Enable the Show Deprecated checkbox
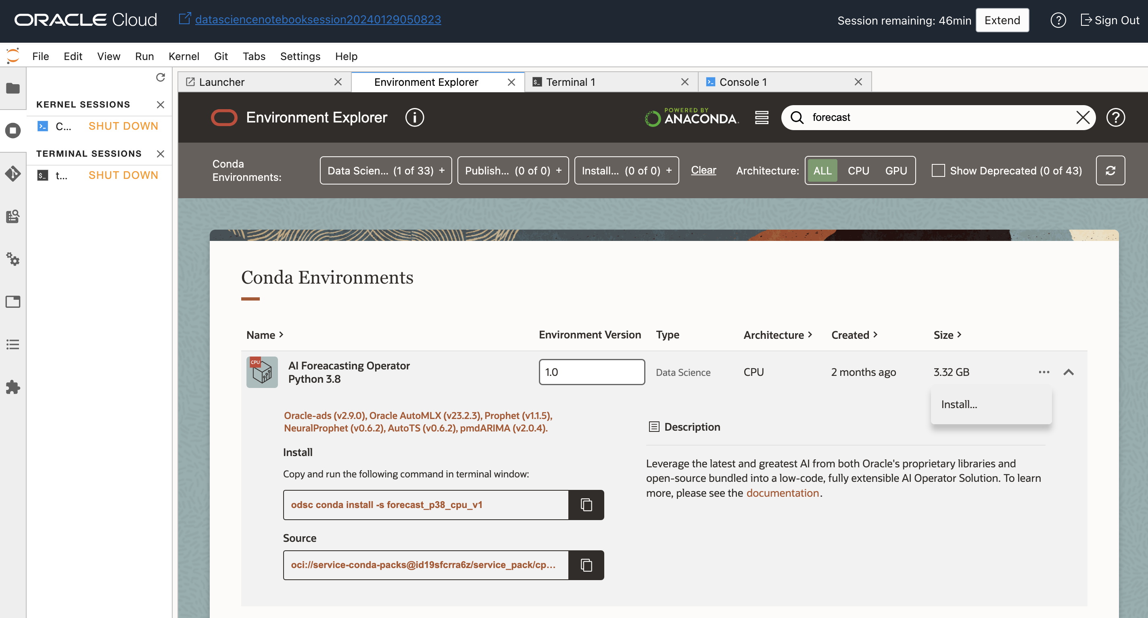Image resolution: width=1148 pixels, height=618 pixels. [938, 170]
